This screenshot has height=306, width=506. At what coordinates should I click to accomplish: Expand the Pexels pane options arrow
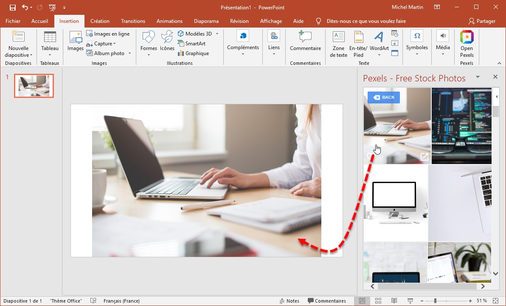478,77
